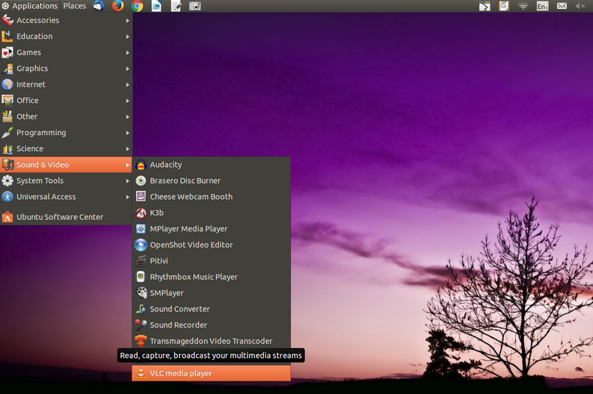
Task: Open Ubuntu Software Center
Action: pyautogui.click(x=66, y=217)
